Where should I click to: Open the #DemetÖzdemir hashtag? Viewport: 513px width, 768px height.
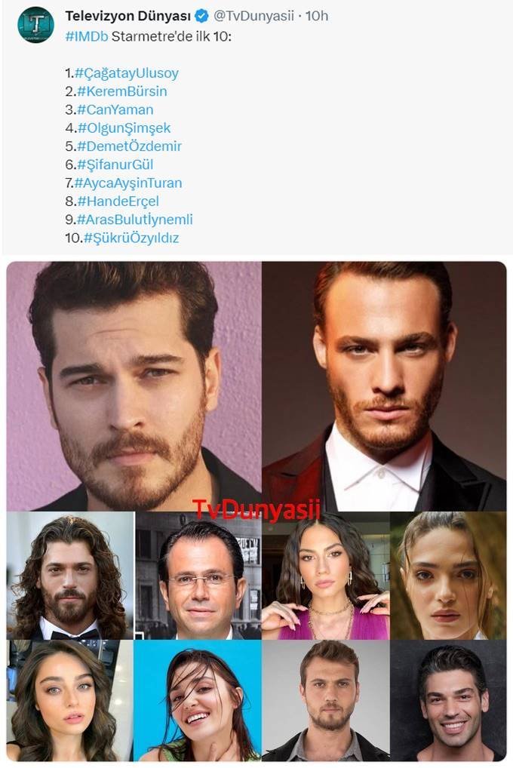click(x=129, y=146)
